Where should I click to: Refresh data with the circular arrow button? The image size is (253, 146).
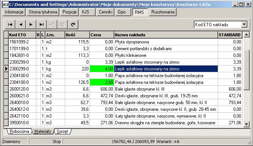tap(73, 24)
